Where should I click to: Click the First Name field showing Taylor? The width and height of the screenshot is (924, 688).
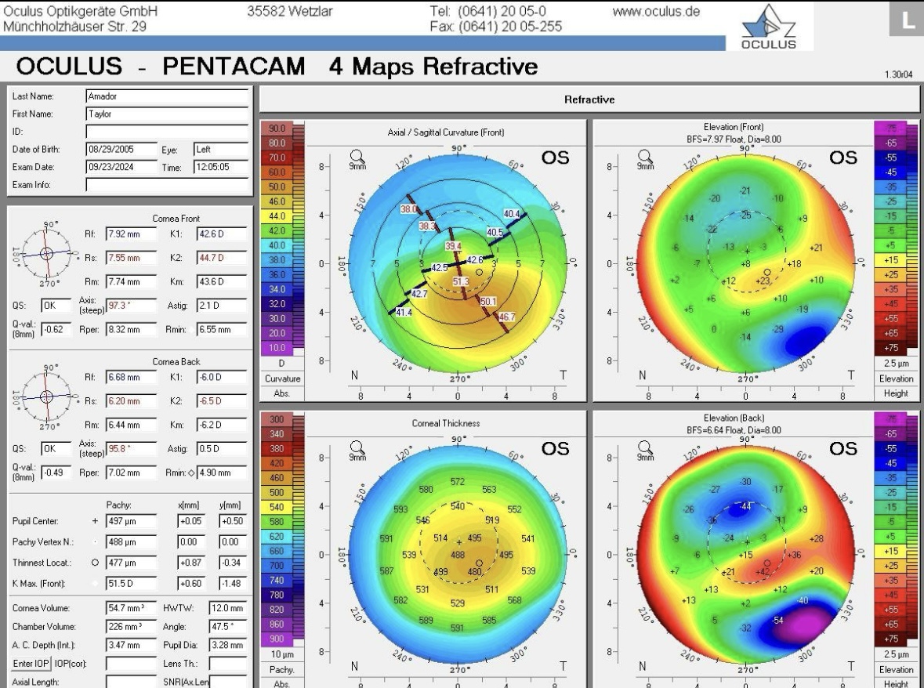(x=168, y=114)
